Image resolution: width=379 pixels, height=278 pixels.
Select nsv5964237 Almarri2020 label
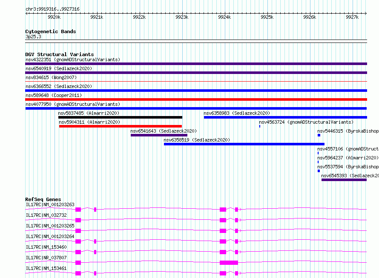point(348,158)
